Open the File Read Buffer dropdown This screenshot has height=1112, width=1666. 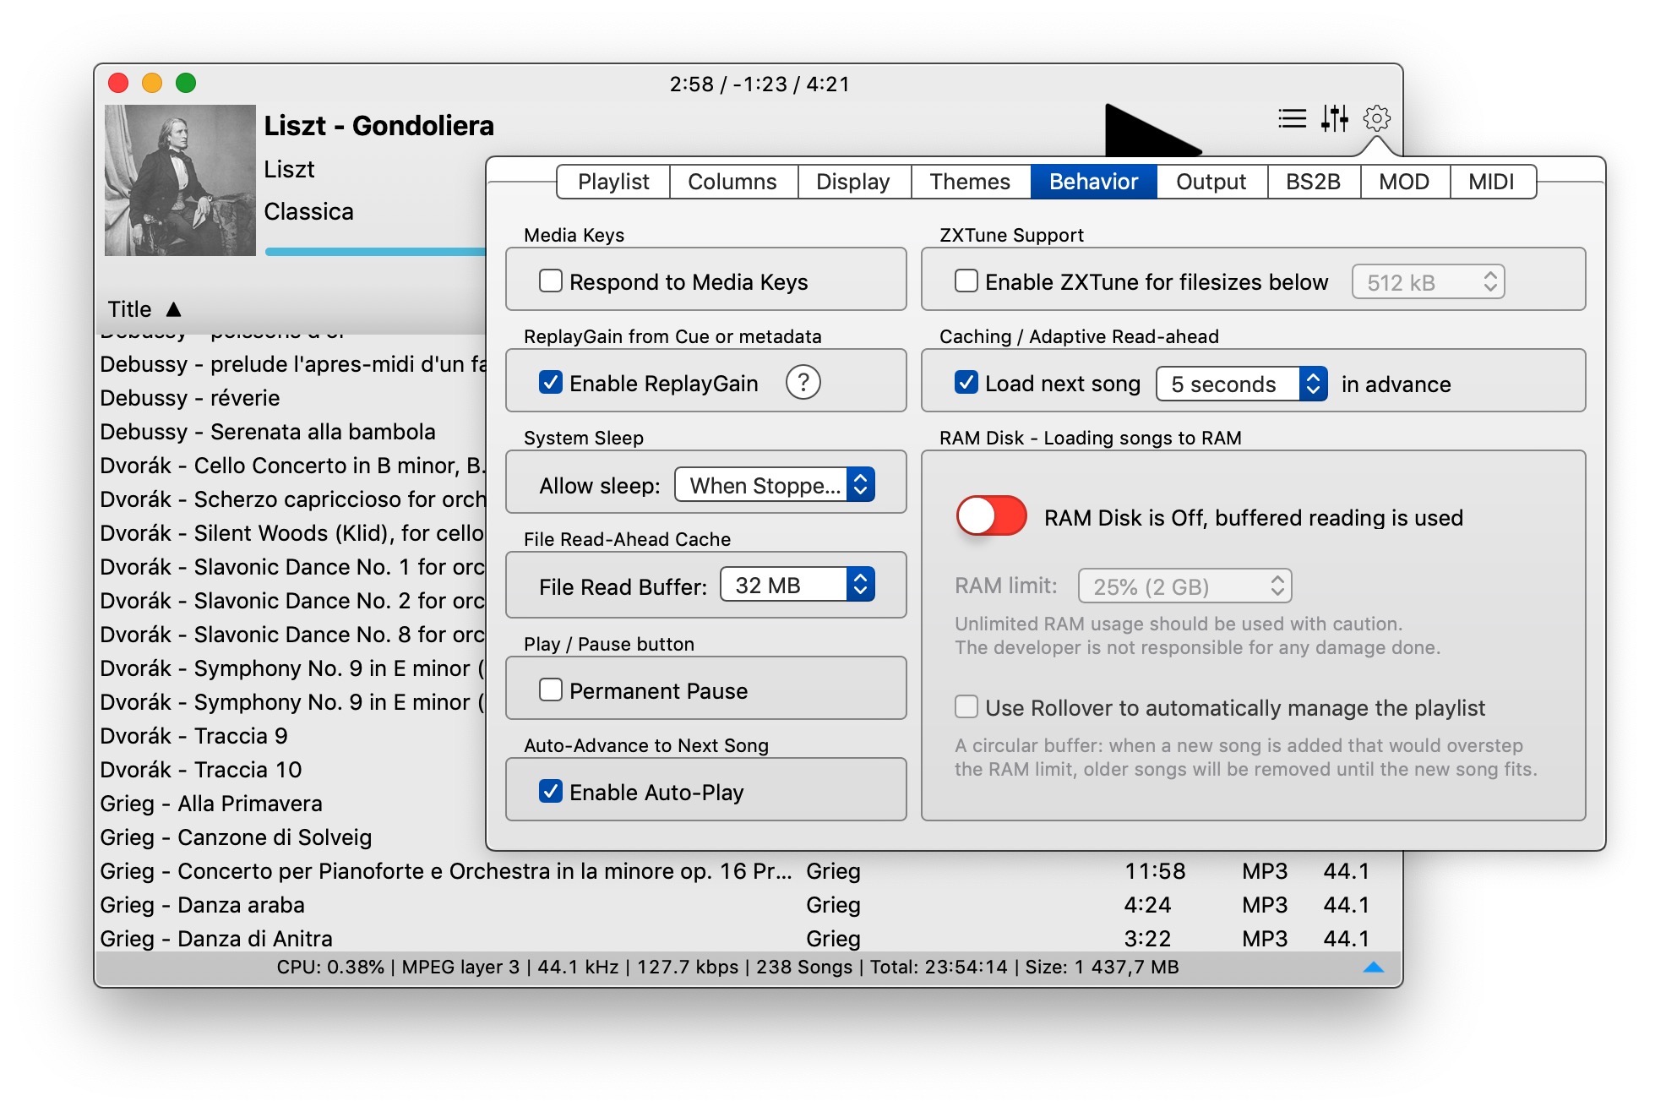[x=797, y=585]
